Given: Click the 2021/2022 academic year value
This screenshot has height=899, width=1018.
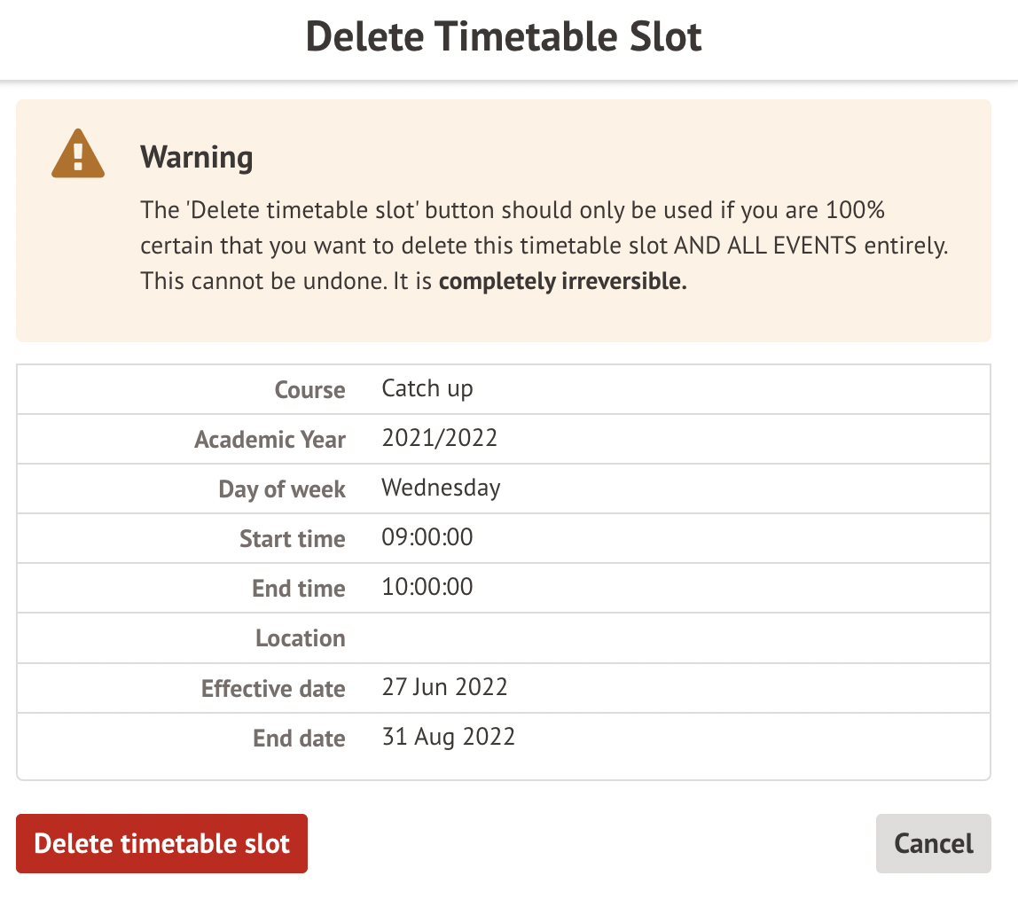Looking at the screenshot, I should 439,438.
